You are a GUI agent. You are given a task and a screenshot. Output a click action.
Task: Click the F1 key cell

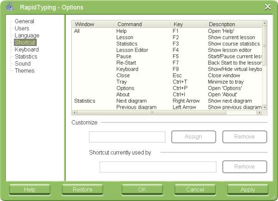175,31
